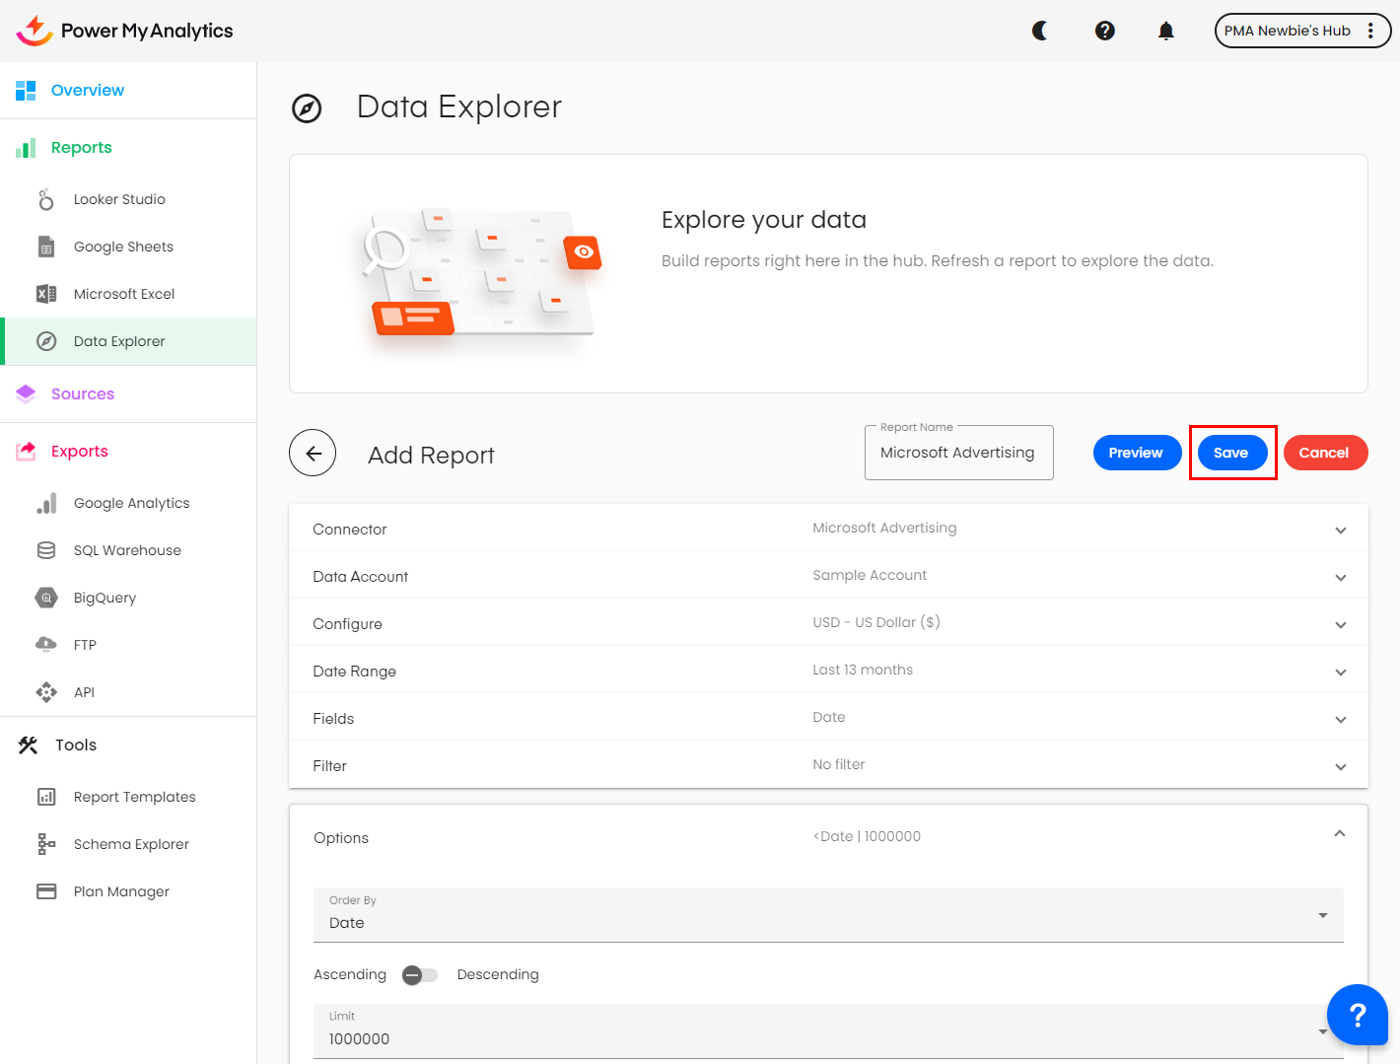This screenshot has width=1400, height=1064.
Task: Save the report with Save button
Action: pyautogui.click(x=1231, y=453)
